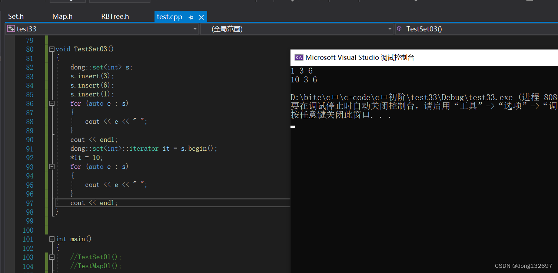Image resolution: width=558 pixels, height=273 pixels.
Task: Click the console line starting 要在调试停止时
Action: pos(424,106)
